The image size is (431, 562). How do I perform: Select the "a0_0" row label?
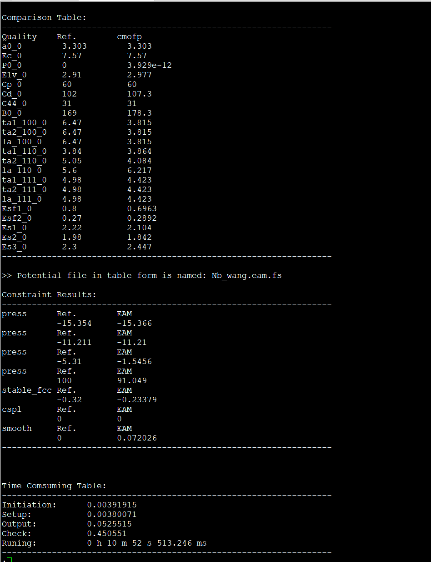pos(12,46)
